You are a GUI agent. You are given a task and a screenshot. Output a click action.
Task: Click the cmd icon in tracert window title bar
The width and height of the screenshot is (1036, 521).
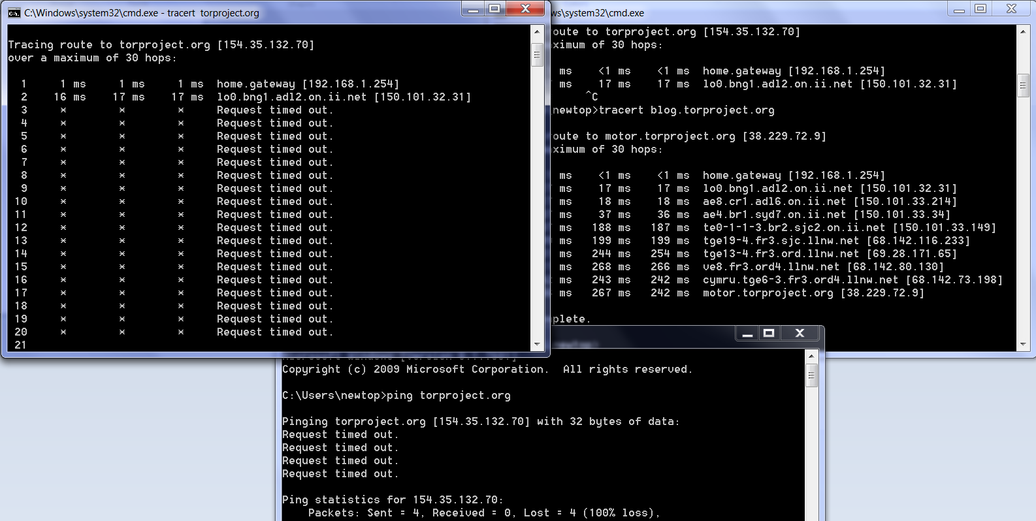click(x=14, y=12)
